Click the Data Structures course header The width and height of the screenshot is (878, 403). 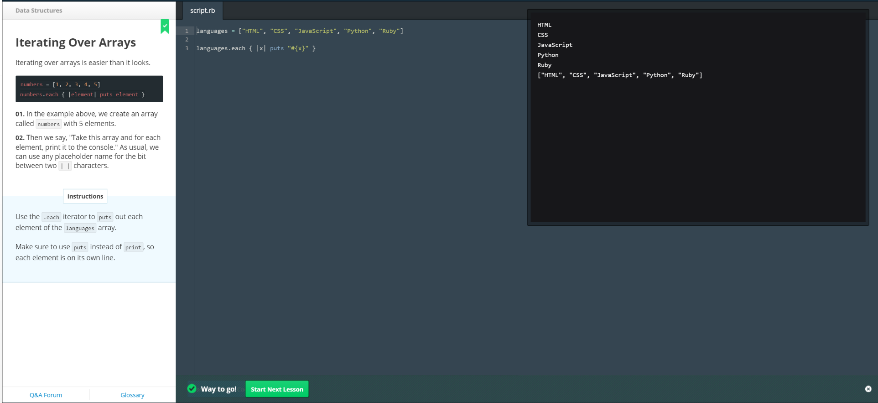click(x=39, y=10)
